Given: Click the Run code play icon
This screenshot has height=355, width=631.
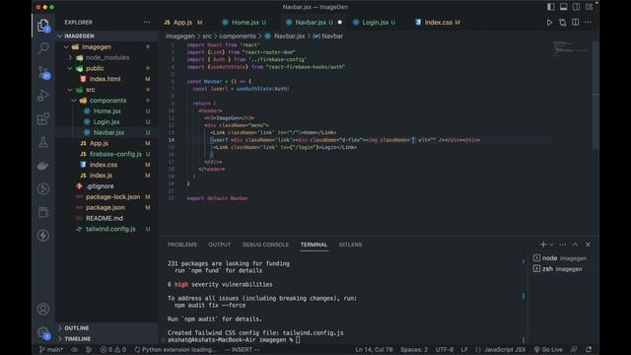Looking at the screenshot, I should point(549,23).
